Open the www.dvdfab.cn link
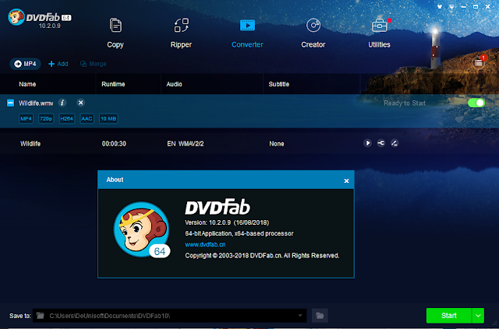The height and width of the screenshot is (329, 499). (205, 244)
